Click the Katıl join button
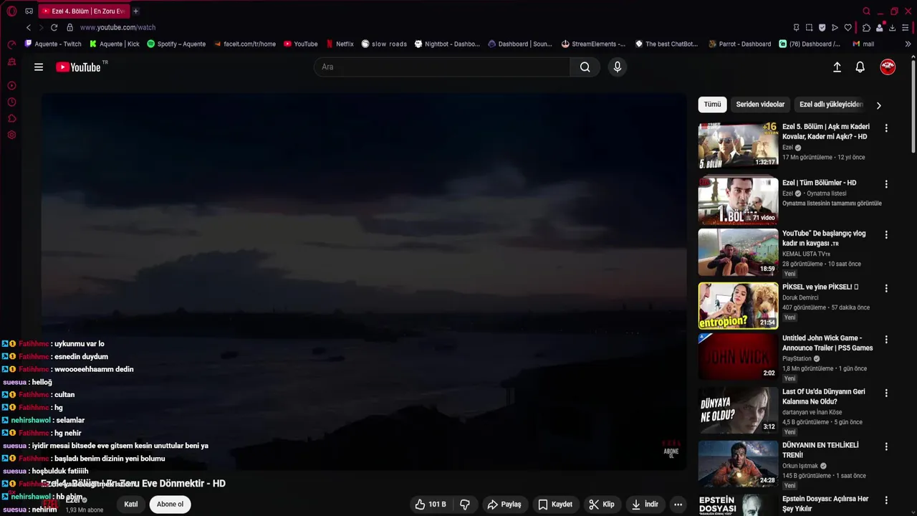 [131, 504]
